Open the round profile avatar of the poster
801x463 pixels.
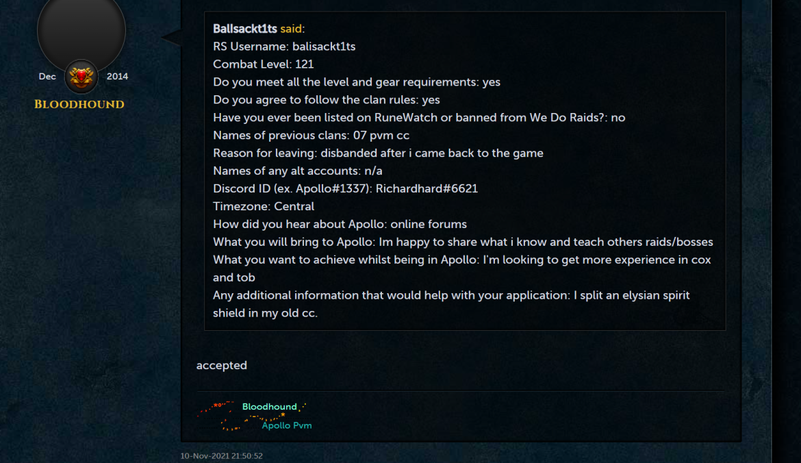81,29
